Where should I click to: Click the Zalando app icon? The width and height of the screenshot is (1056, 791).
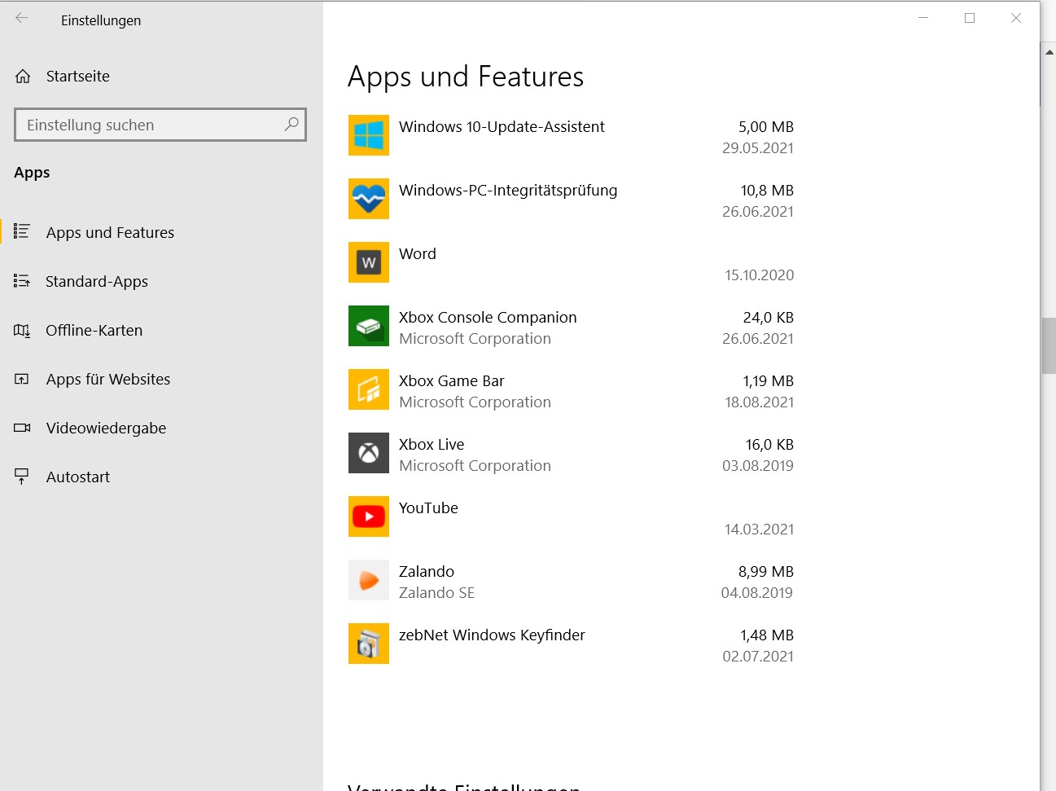368,580
